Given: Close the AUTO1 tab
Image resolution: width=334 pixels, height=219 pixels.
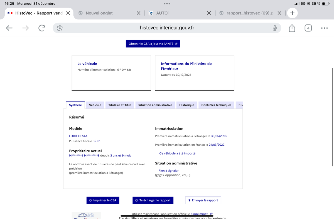Looking at the screenshot, I should pos(209,13).
